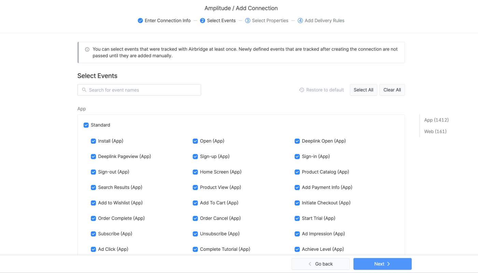Jump to Web (161) section

click(x=435, y=131)
